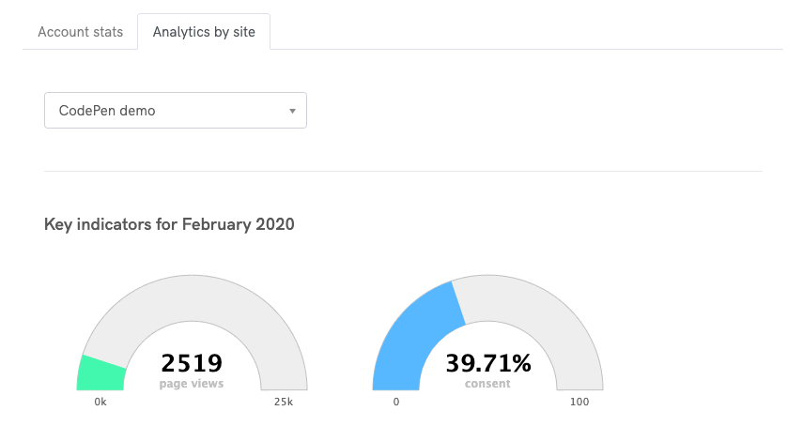This screenshot has height=441, width=803.
Task: Click the 2519 page views value
Action: [192, 363]
